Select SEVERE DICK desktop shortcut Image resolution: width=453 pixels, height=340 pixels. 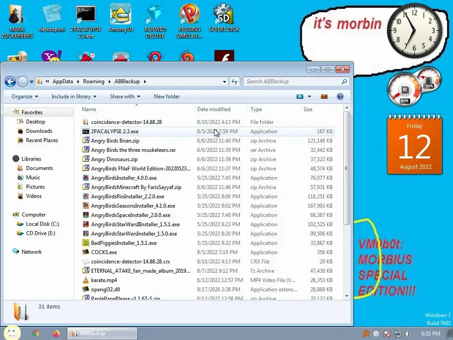pyautogui.click(x=224, y=18)
